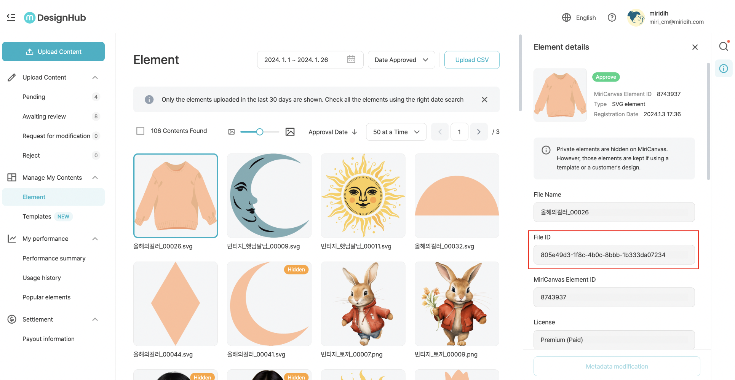The height and width of the screenshot is (380, 735).
Task: Open Templates in the sidebar
Action: (37, 217)
